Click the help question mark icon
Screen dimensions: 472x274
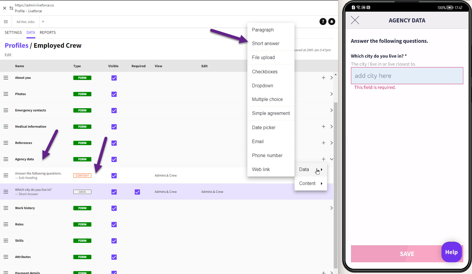(x=323, y=22)
